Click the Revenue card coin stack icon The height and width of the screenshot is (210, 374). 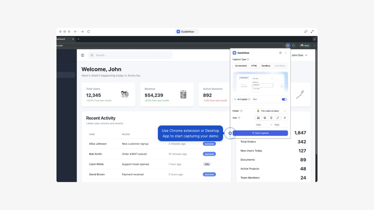click(x=183, y=95)
